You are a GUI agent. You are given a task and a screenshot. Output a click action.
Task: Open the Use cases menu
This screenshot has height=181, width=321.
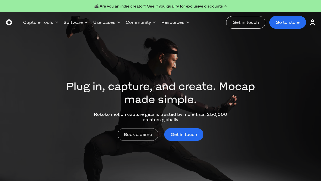pos(107,22)
